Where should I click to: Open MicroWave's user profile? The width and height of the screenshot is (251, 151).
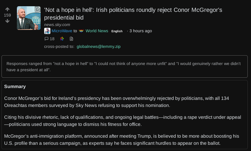62,31
